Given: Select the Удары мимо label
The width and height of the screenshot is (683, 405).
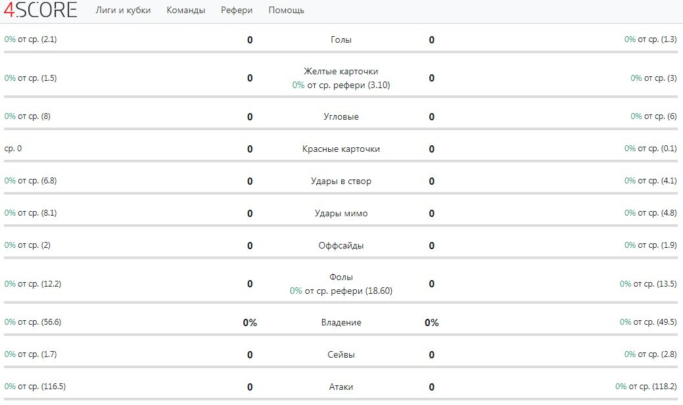Looking at the screenshot, I should [341, 213].
